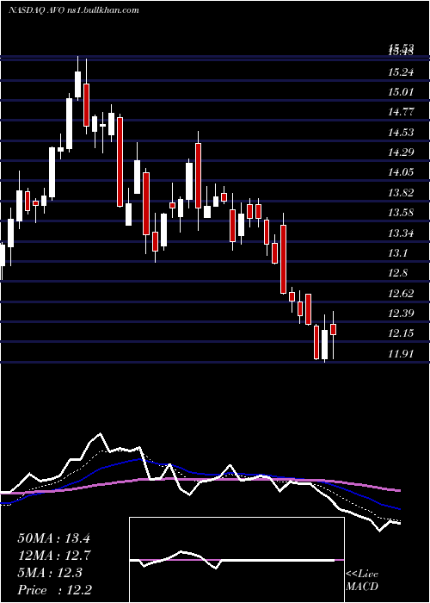
Task: Select the 14.53 price level label
Action: tap(401, 133)
